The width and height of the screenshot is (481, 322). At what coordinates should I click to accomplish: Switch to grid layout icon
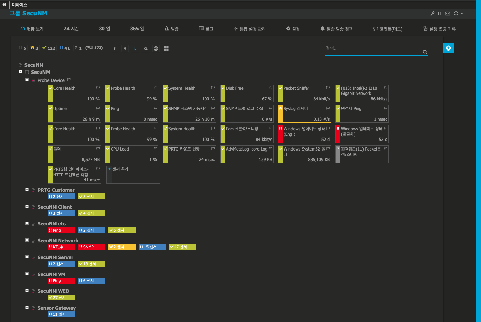tap(166, 49)
